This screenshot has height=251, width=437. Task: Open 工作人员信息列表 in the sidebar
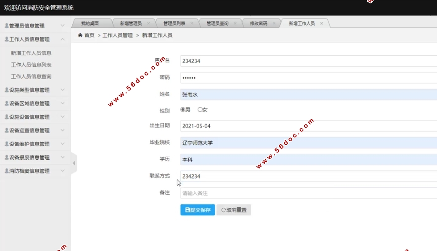31,65
